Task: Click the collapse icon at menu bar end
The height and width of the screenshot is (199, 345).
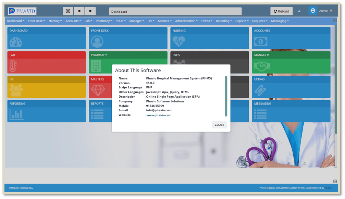Action: tap(335, 21)
